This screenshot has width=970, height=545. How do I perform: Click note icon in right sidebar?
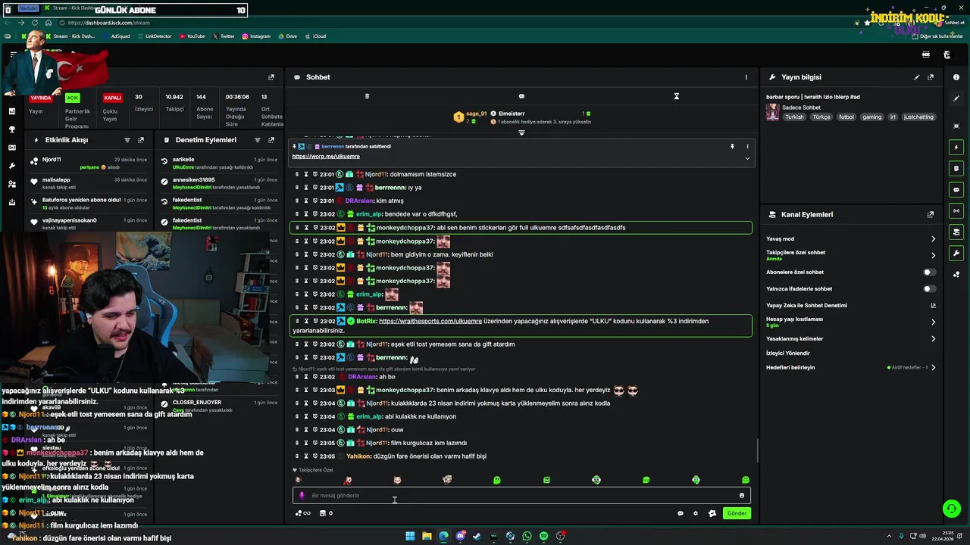(x=956, y=168)
